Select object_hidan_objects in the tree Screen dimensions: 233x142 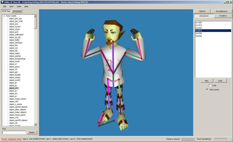(18, 112)
